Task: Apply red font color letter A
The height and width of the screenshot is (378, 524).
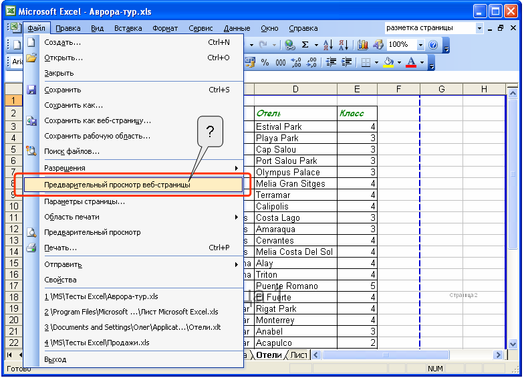Action: click(x=411, y=62)
